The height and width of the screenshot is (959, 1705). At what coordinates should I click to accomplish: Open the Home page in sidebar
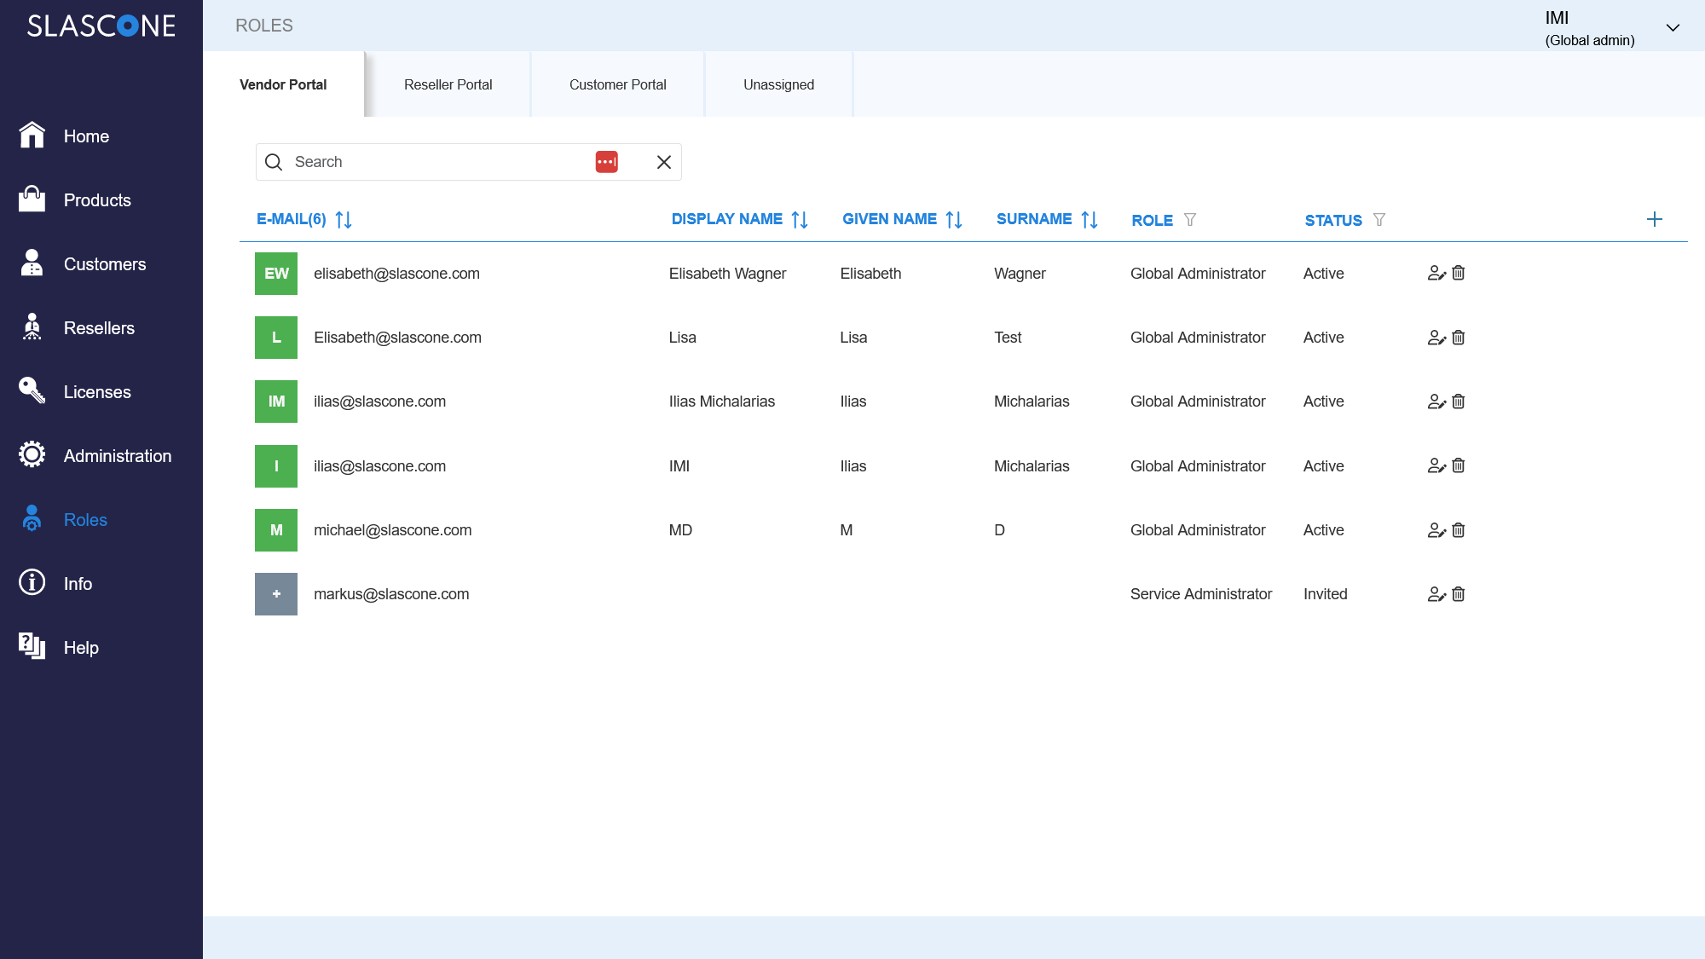pyautogui.click(x=86, y=136)
